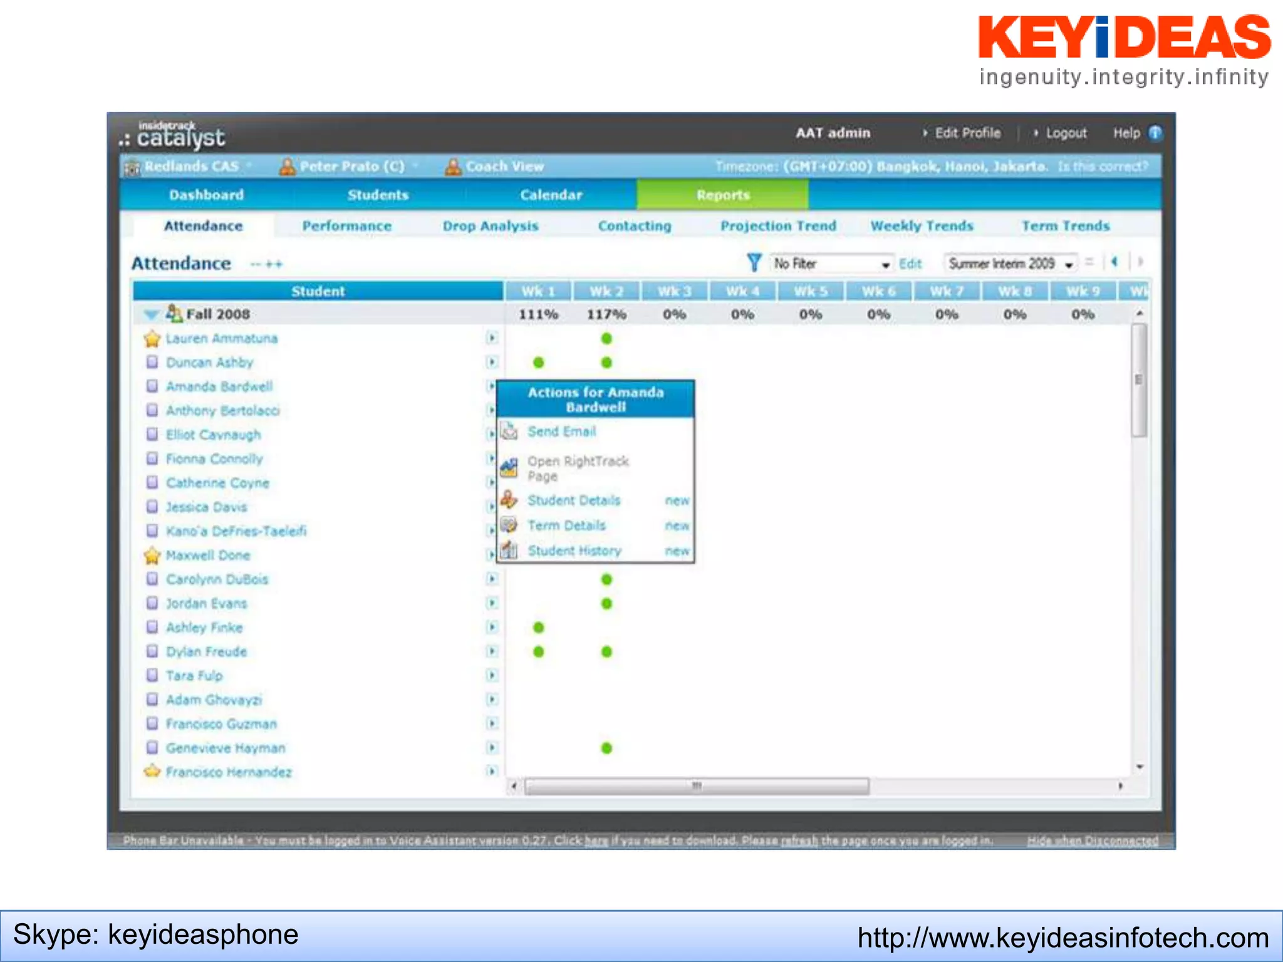
Task: Click Hide when Disconnected link
Action: (1093, 840)
